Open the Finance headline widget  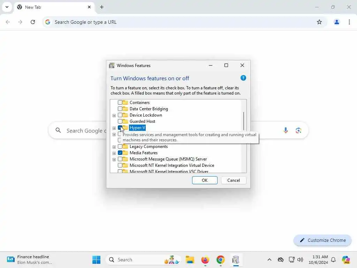(x=30, y=260)
